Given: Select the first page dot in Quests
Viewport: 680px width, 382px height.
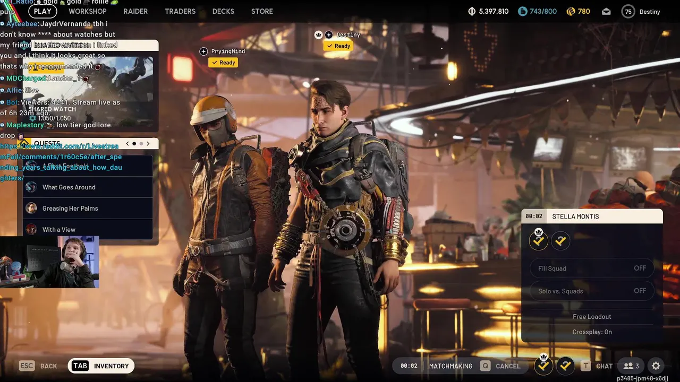Looking at the screenshot, I should pyautogui.click(x=134, y=143).
